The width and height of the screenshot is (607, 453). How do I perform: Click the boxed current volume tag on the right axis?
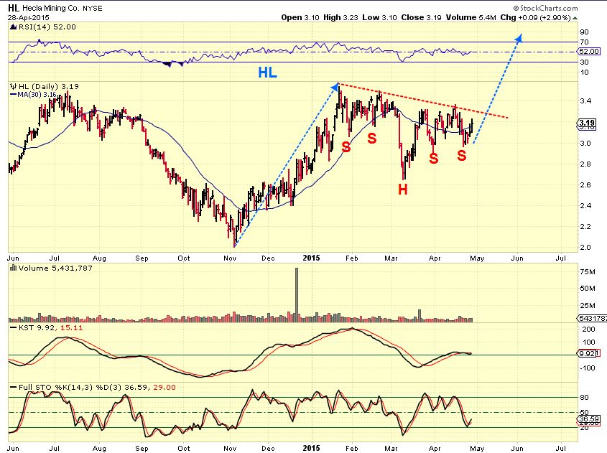click(593, 318)
